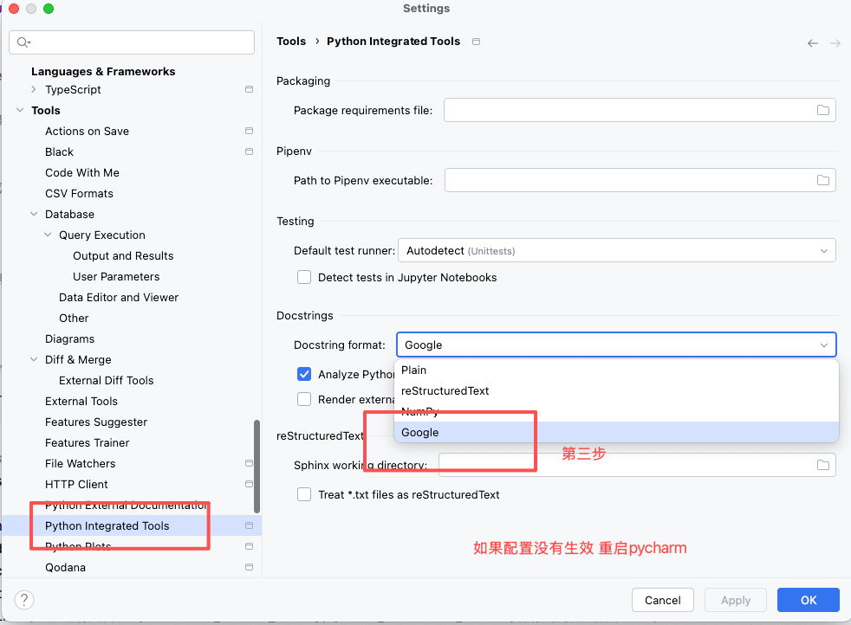Click the Tools breadcrumb link
This screenshot has height=625, width=851.
pyautogui.click(x=291, y=42)
